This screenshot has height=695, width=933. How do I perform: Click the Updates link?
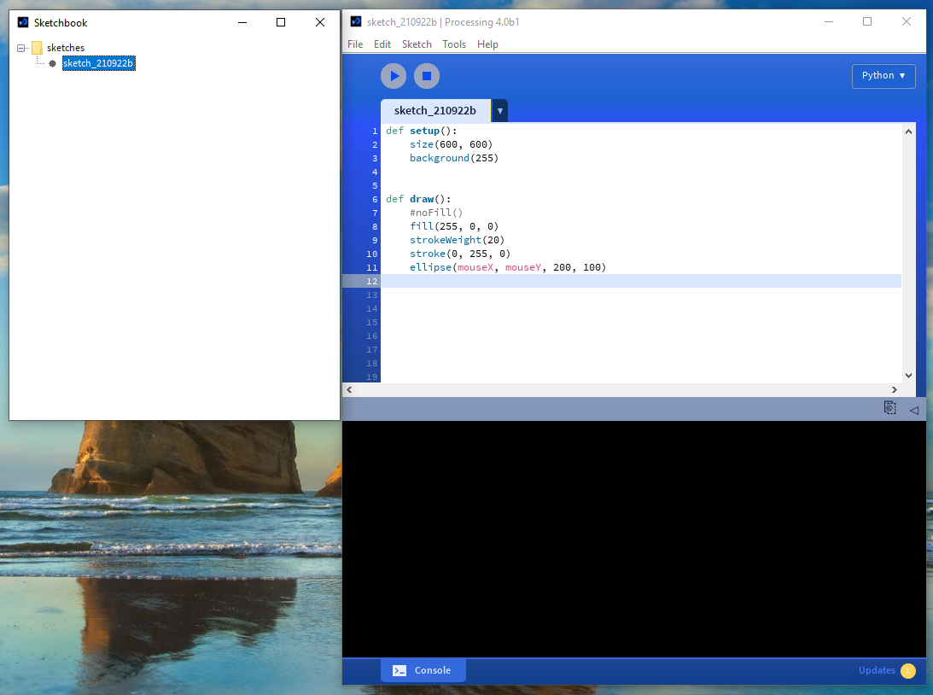(876, 670)
